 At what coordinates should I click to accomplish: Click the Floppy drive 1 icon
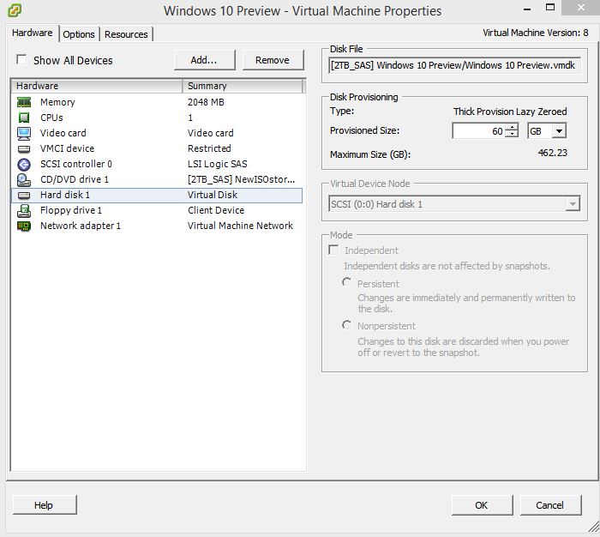pyautogui.click(x=24, y=211)
